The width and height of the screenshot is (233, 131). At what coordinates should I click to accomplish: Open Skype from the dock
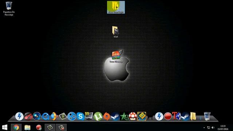pyautogui.click(x=80, y=116)
